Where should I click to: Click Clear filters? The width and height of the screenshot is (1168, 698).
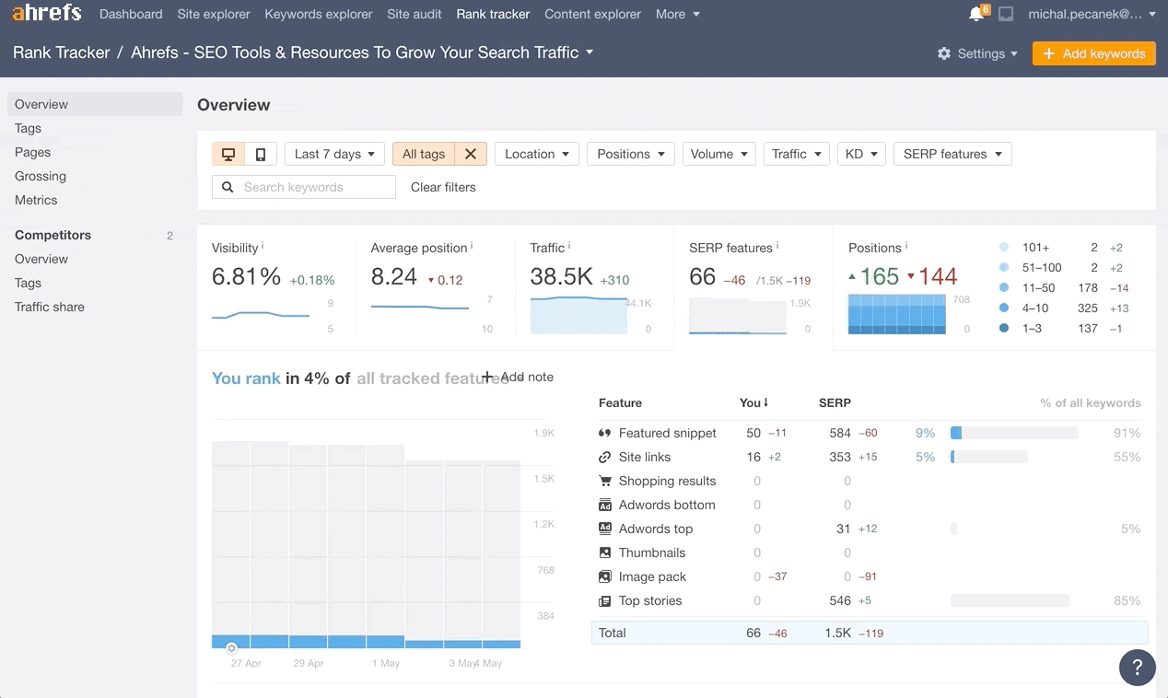(x=443, y=187)
